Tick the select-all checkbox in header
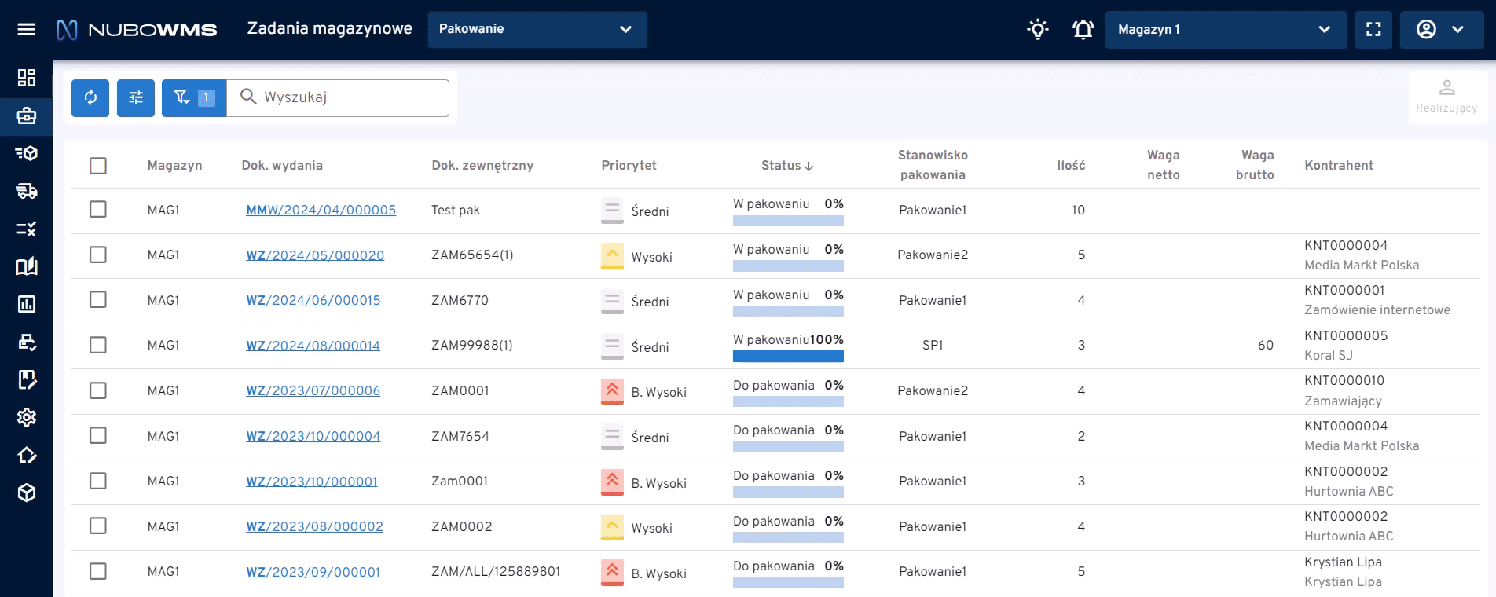 98,166
